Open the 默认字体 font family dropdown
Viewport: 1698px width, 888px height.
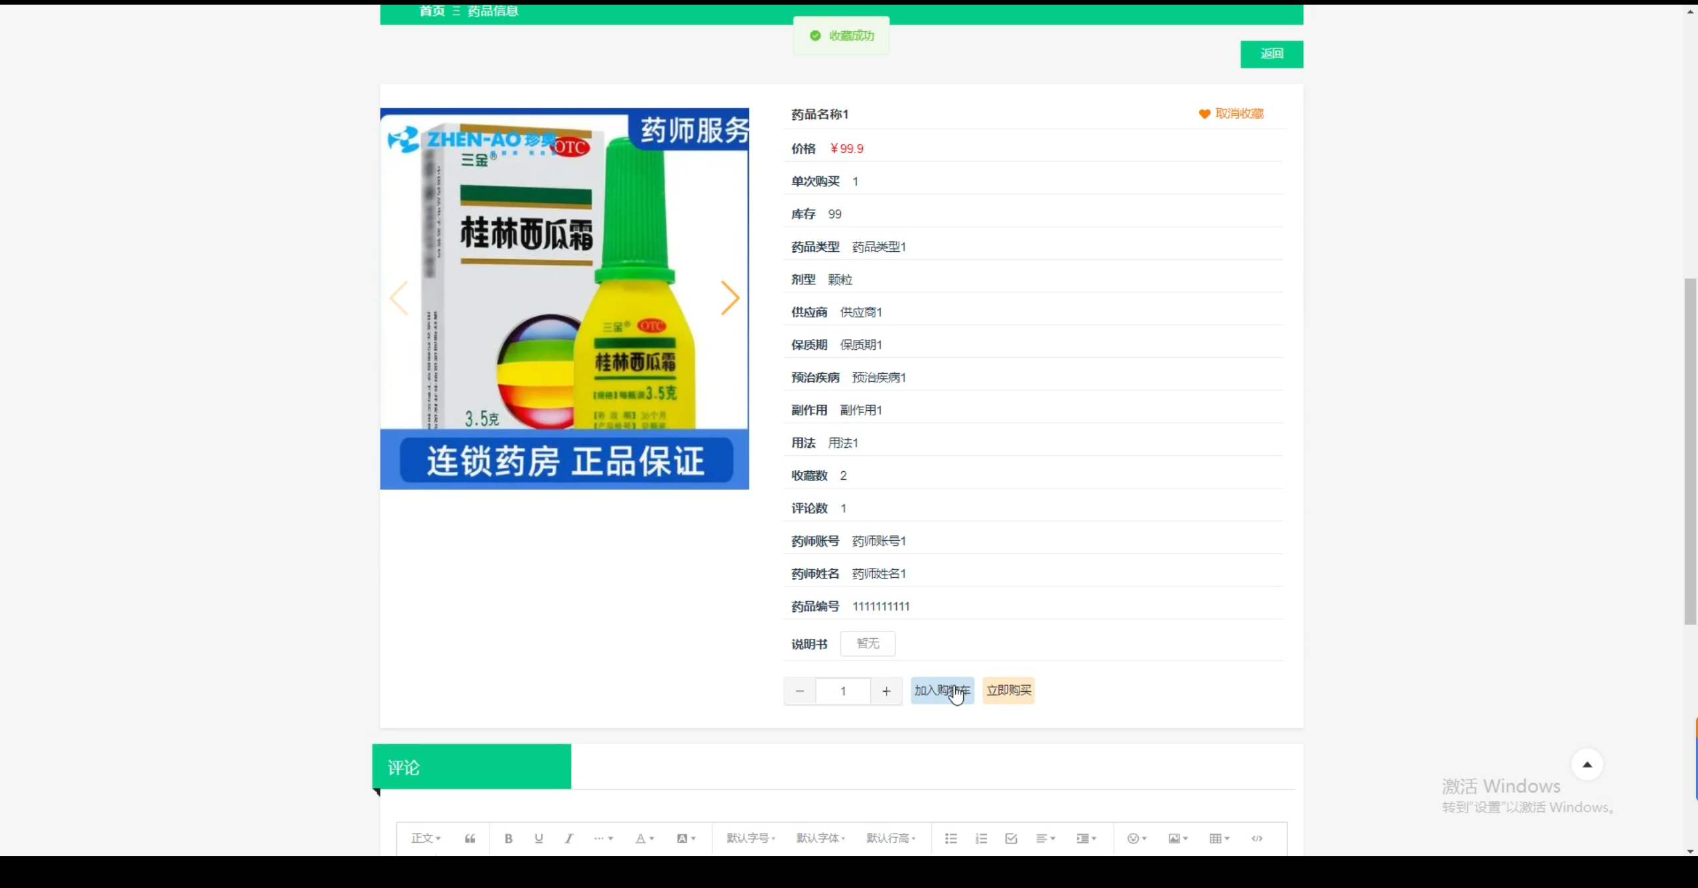(820, 838)
